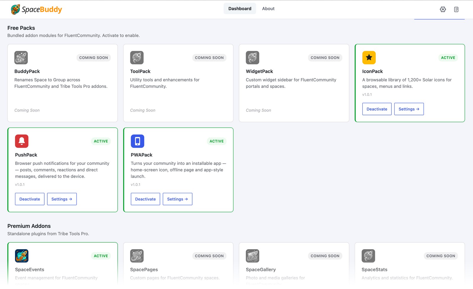Image resolution: width=473 pixels, height=289 pixels.
Task: Open the About tab
Action: point(268,9)
